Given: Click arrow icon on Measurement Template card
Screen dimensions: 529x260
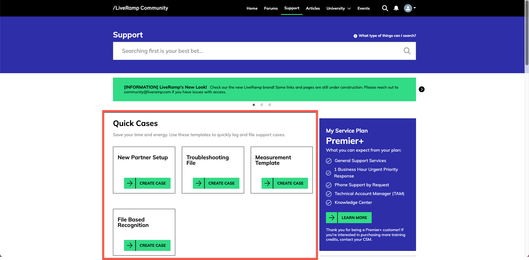Looking at the screenshot, I should pyautogui.click(x=267, y=183).
